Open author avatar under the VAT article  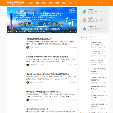click(28, 47)
